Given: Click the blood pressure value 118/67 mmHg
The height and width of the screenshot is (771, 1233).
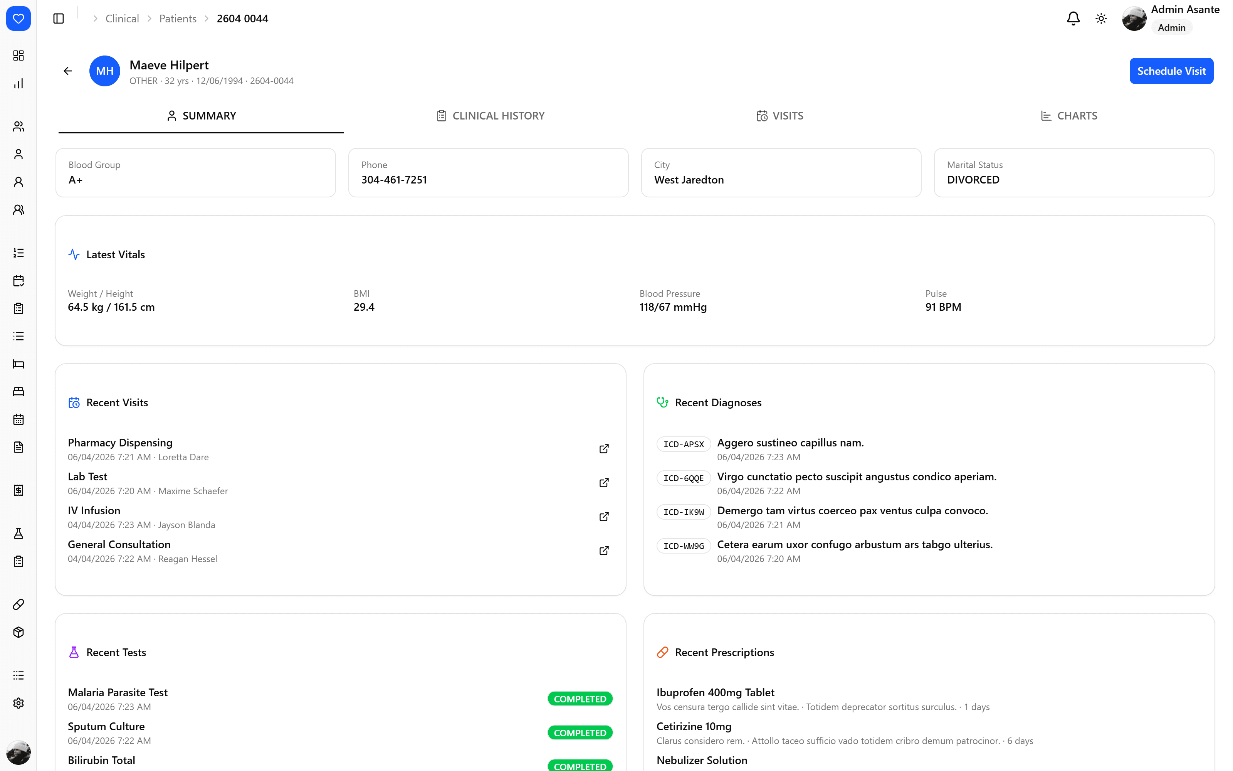Looking at the screenshot, I should coord(673,307).
